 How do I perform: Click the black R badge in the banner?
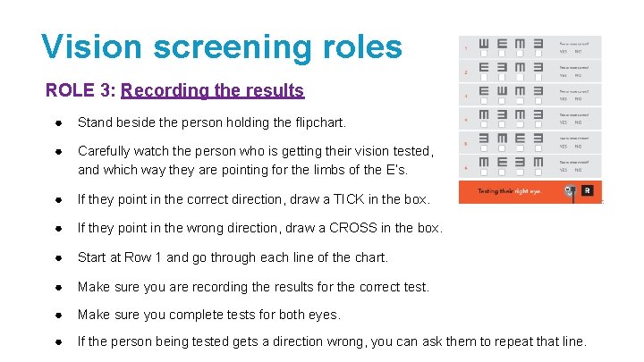[x=588, y=191]
